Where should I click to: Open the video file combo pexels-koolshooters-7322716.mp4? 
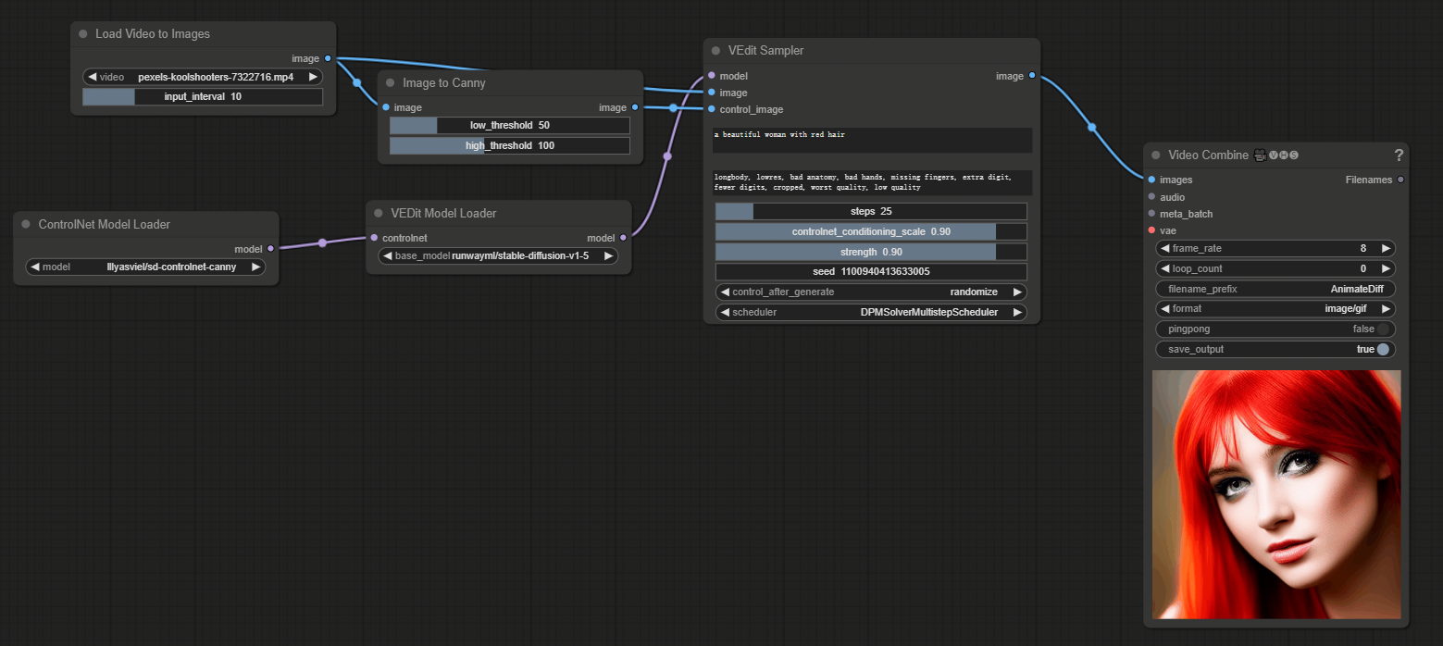(203, 77)
